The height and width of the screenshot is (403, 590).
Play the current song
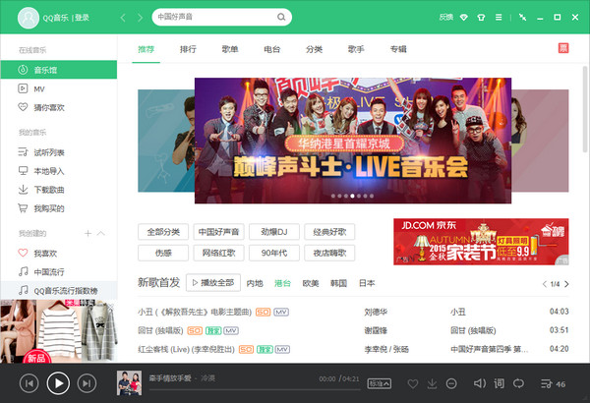click(58, 382)
